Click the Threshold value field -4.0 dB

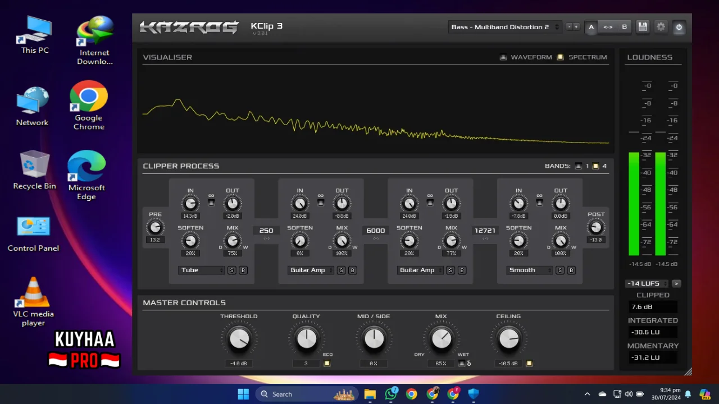[x=239, y=364]
